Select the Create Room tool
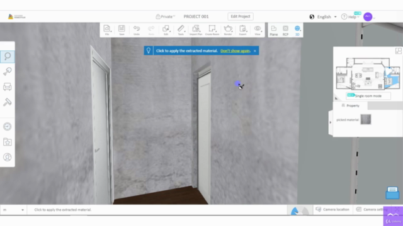The height and width of the screenshot is (226, 403). click(x=212, y=30)
